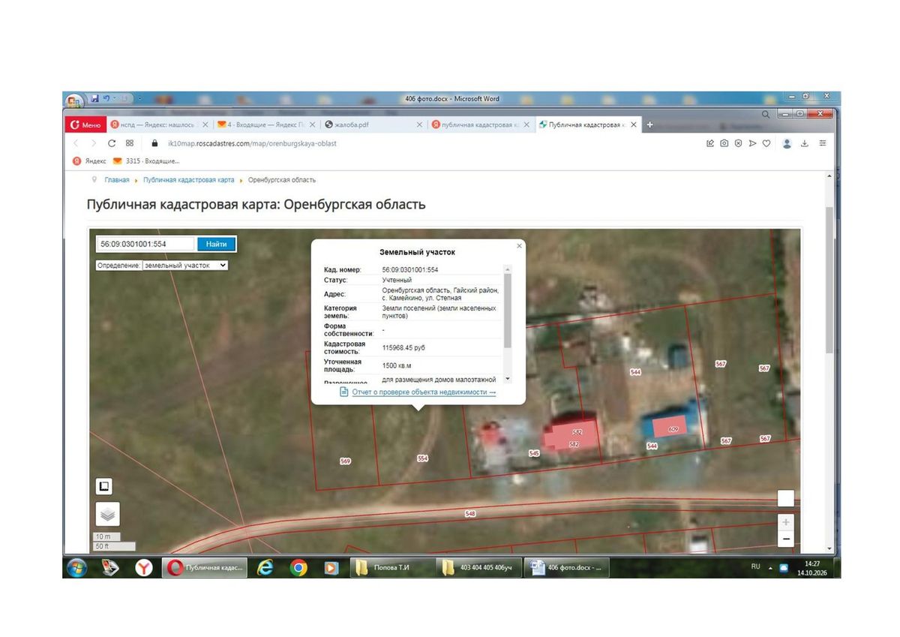
Task: Click parcel label 569 on the map
Action: coord(345,461)
